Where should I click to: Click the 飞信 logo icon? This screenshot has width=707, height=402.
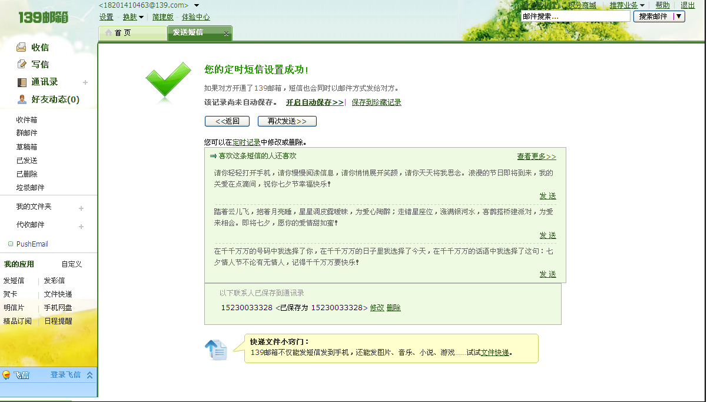(6, 375)
